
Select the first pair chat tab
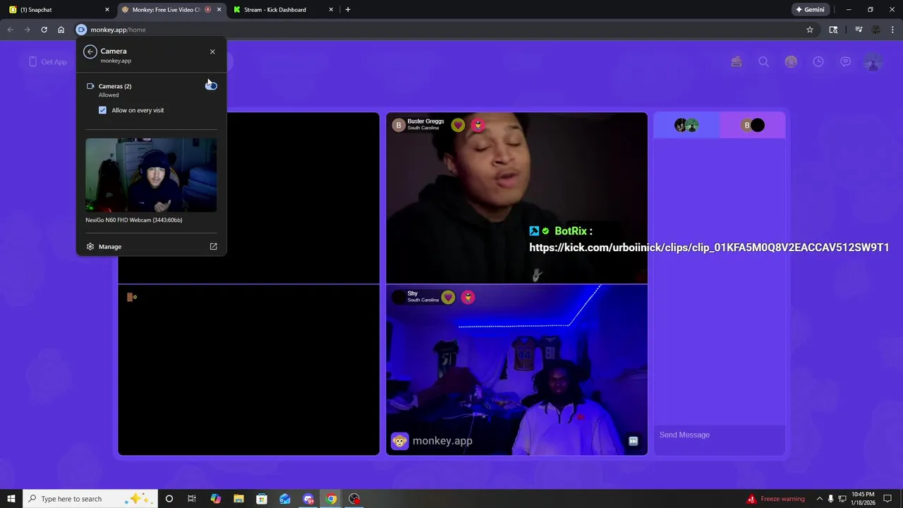click(x=686, y=126)
